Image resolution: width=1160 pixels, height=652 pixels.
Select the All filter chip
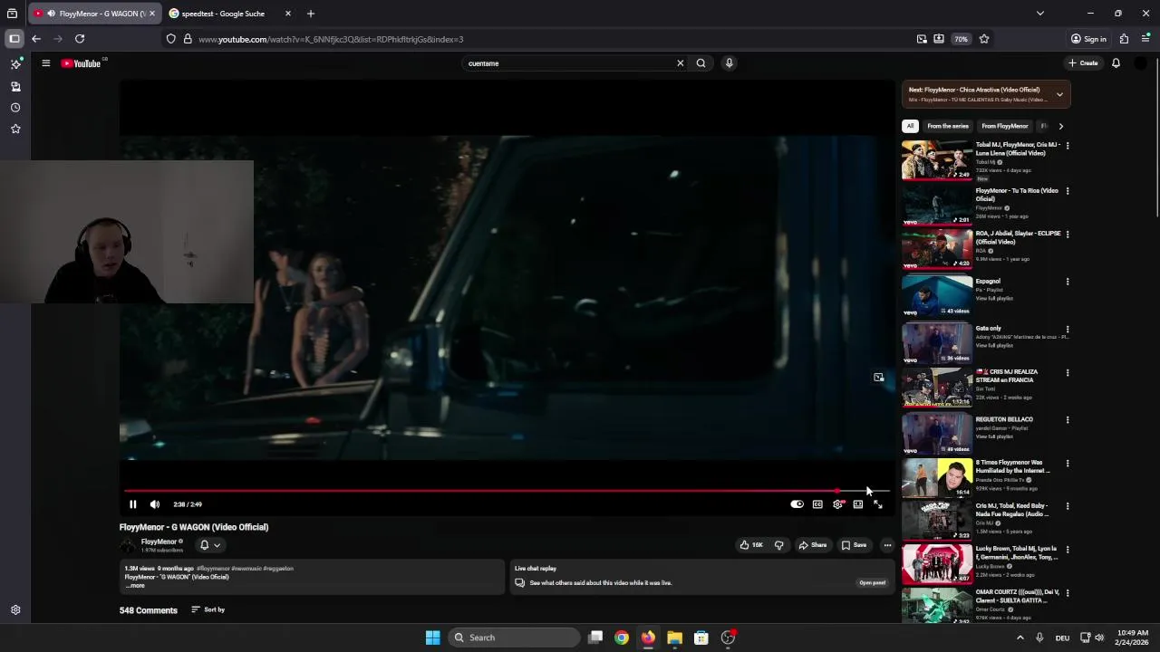[x=910, y=126]
